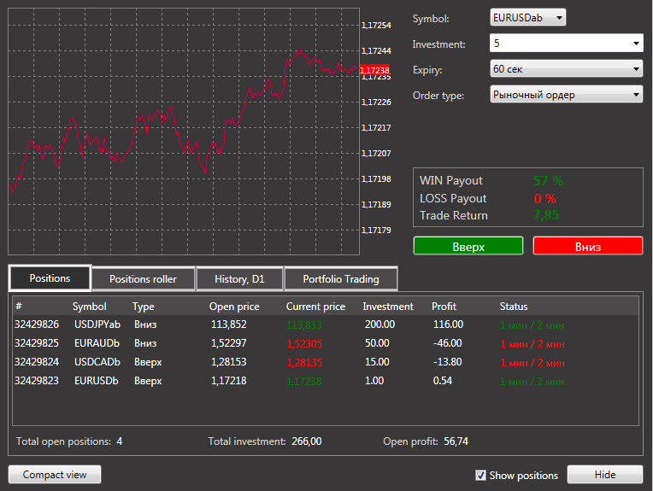Screen dimensions: 653x491
Task: Click the Hide button
Action: coord(604,475)
